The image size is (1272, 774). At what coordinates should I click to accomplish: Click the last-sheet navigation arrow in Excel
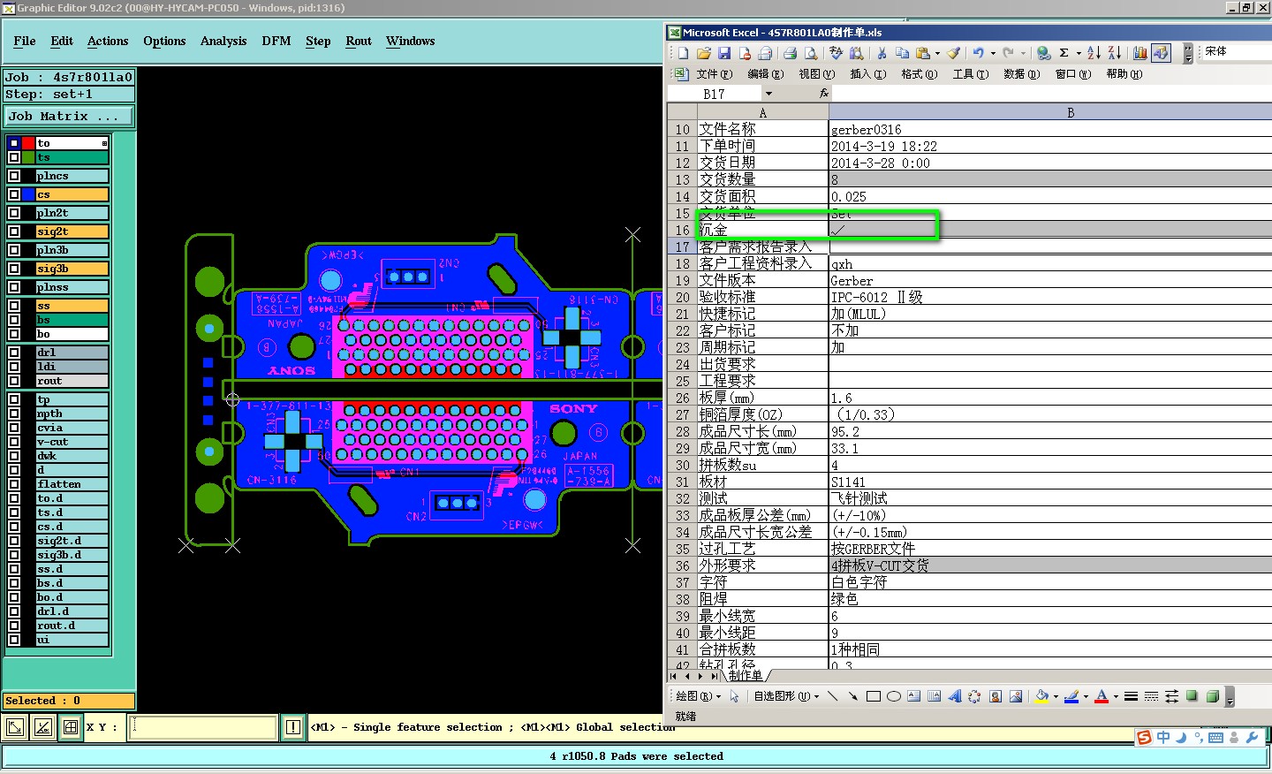point(715,676)
